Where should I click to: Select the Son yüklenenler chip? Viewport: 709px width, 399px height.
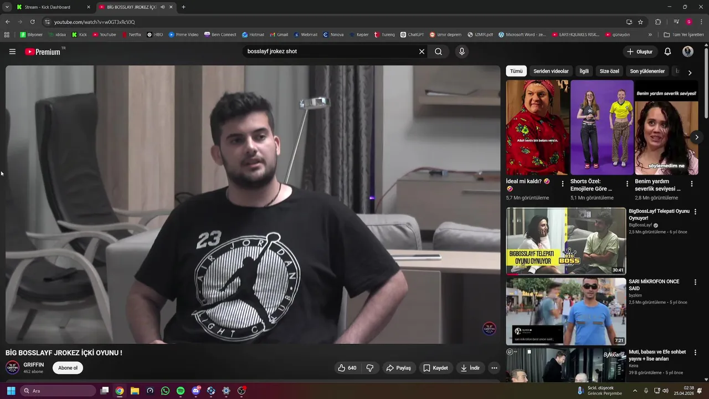point(647,71)
